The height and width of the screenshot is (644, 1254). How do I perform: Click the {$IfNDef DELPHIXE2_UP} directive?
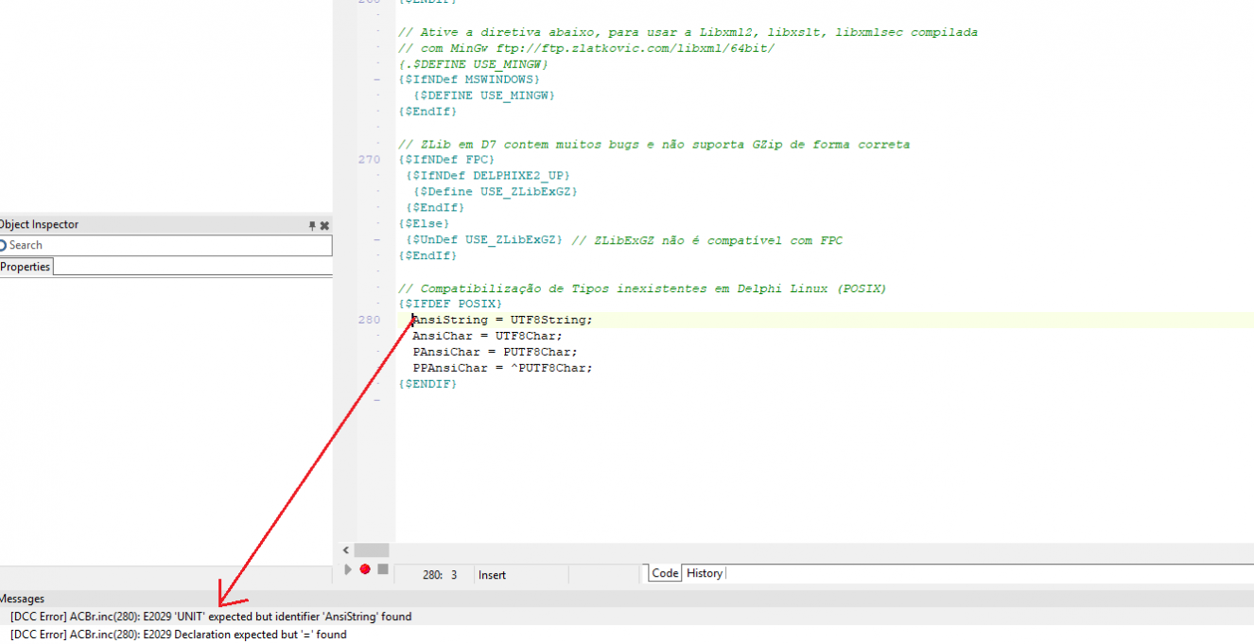(x=488, y=175)
